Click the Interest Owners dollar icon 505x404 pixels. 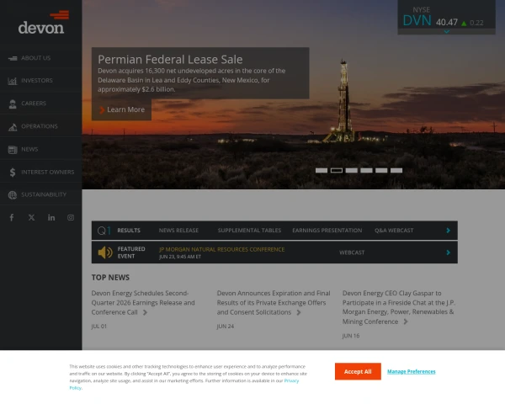tap(13, 173)
